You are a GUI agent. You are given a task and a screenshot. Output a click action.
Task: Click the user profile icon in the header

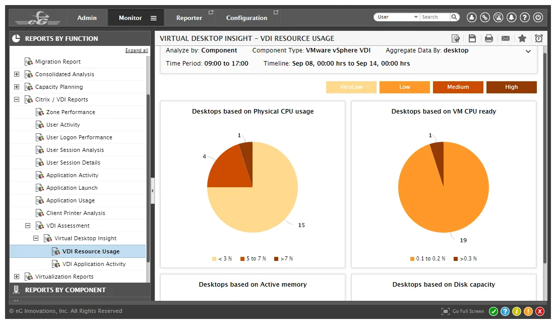(x=472, y=17)
